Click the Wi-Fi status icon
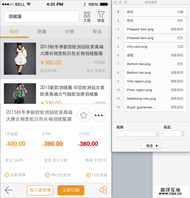 click(29, 4)
